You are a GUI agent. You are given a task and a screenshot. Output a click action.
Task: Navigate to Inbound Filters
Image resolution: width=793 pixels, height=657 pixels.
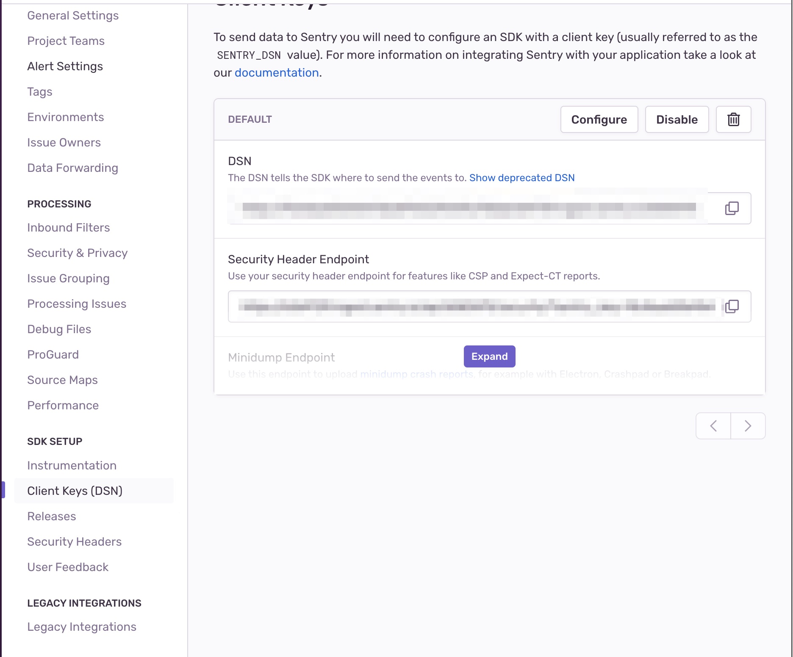69,228
